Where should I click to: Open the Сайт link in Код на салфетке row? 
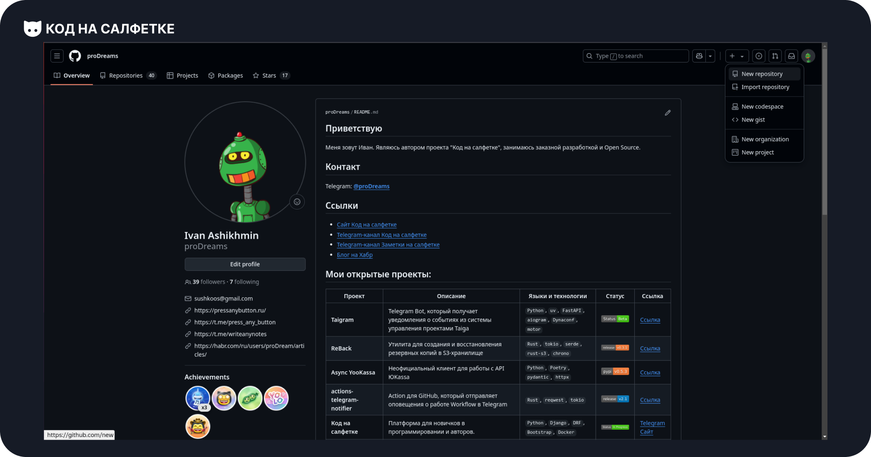[x=646, y=432]
